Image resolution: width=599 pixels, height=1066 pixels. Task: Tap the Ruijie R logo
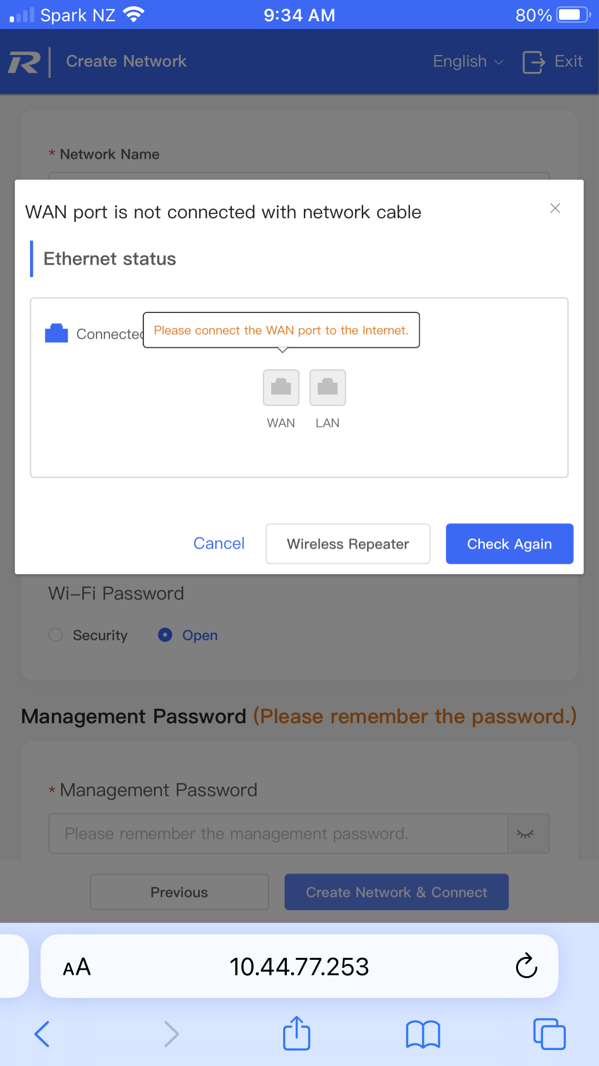(24, 62)
